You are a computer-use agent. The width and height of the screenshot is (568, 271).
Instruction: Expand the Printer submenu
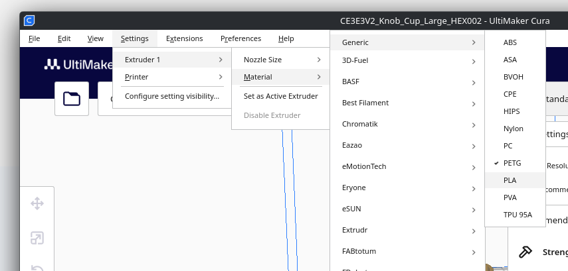click(x=171, y=77)
